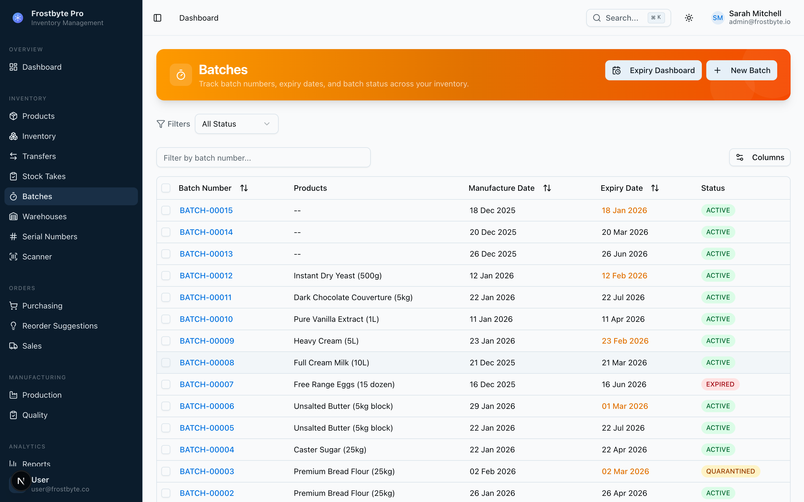The image size is (804, 502).
Task: Open the search bar magnifier icon
Action: click(x=597, y=18)
